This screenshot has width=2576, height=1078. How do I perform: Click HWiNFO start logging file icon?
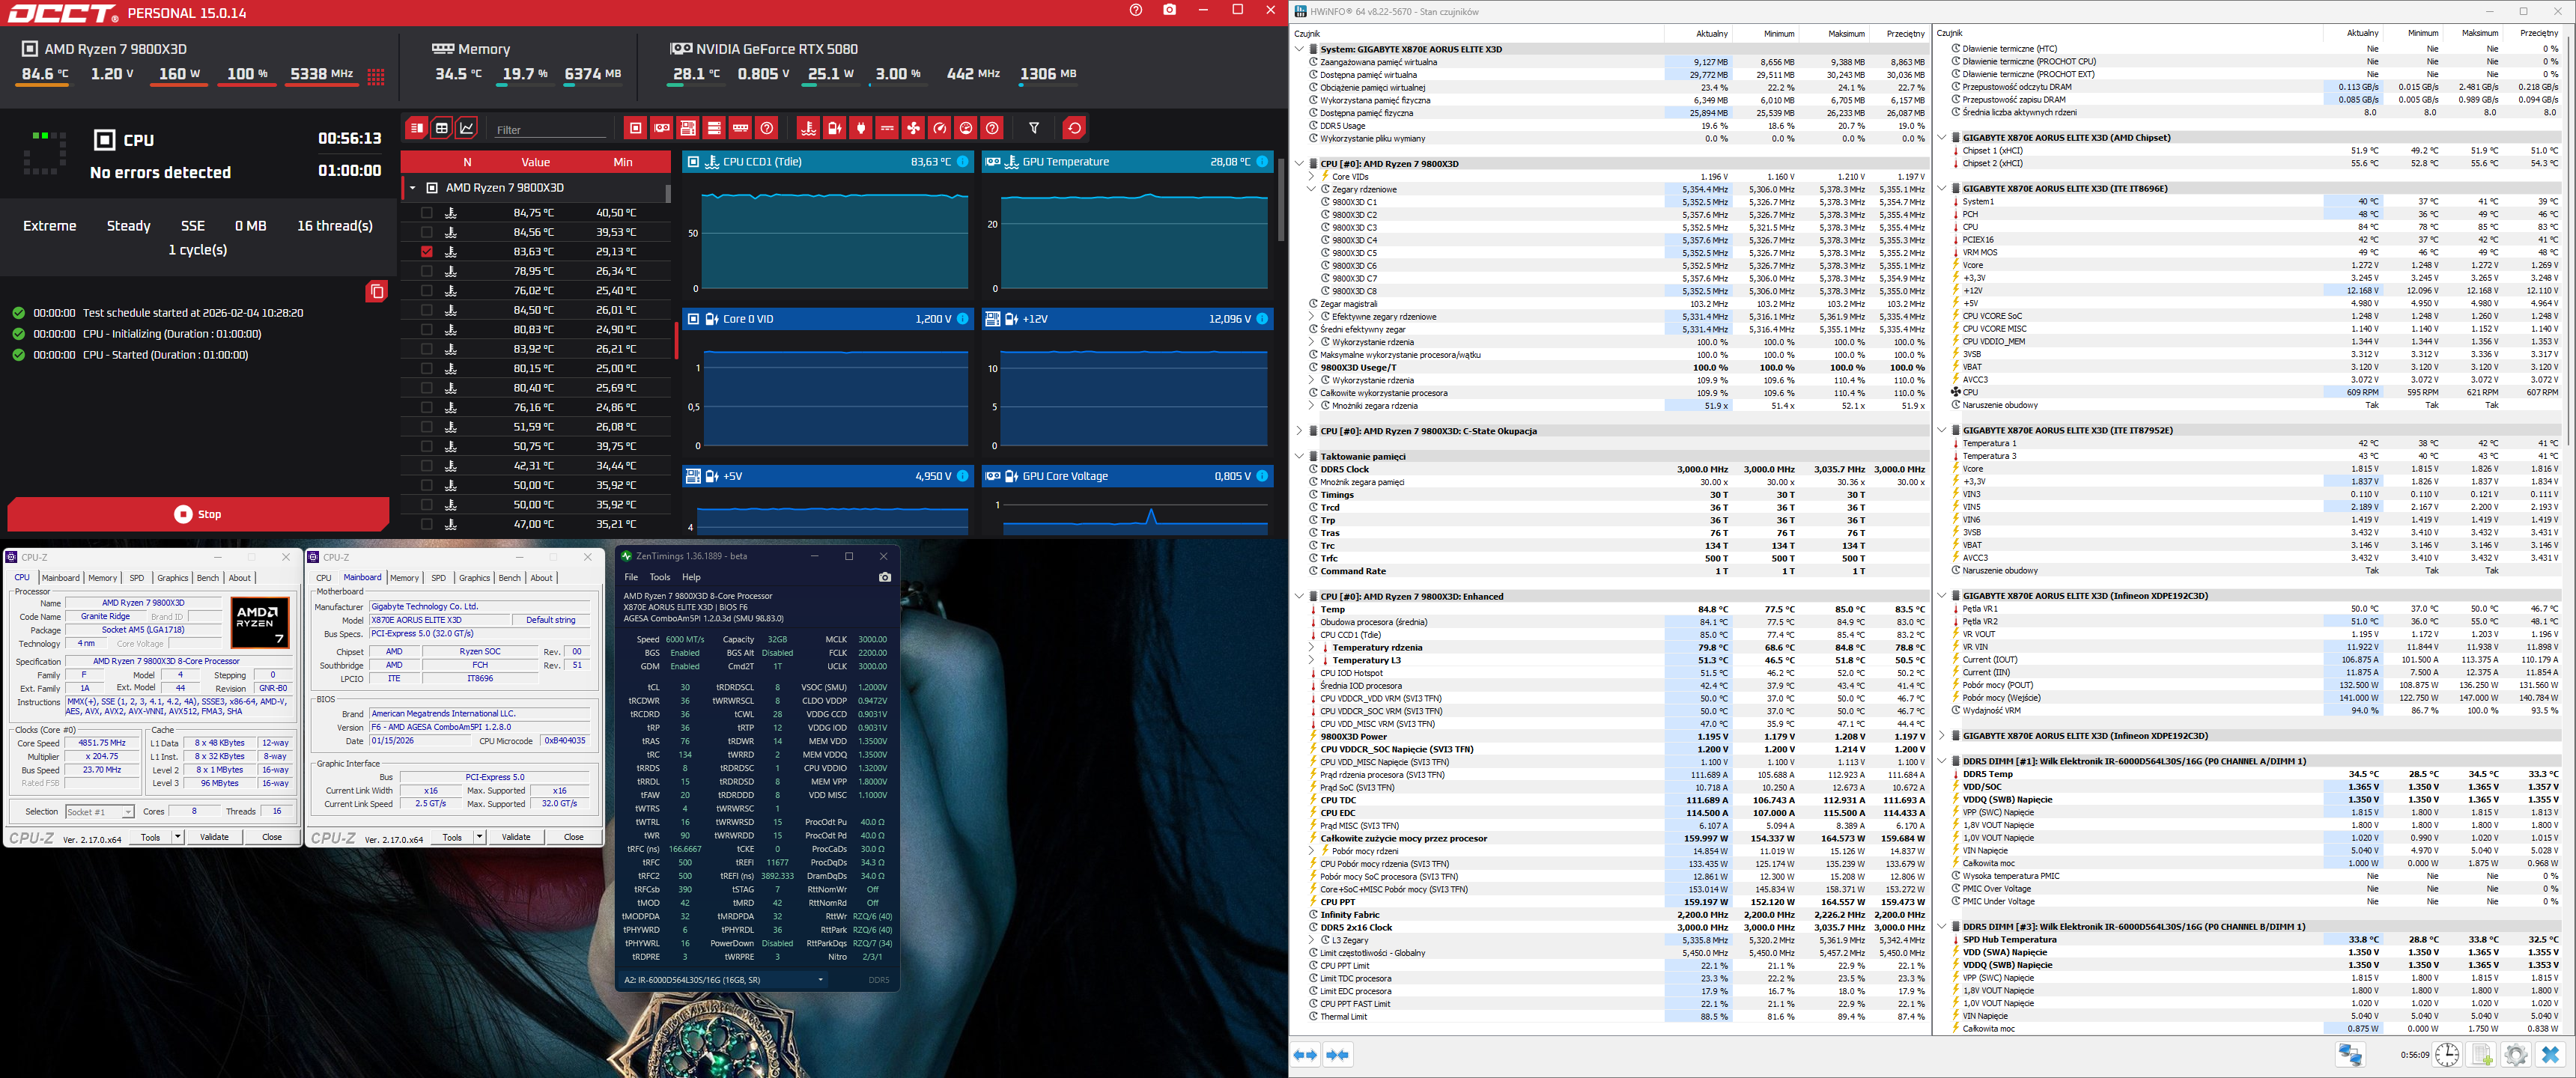tap(2481, 1055)
